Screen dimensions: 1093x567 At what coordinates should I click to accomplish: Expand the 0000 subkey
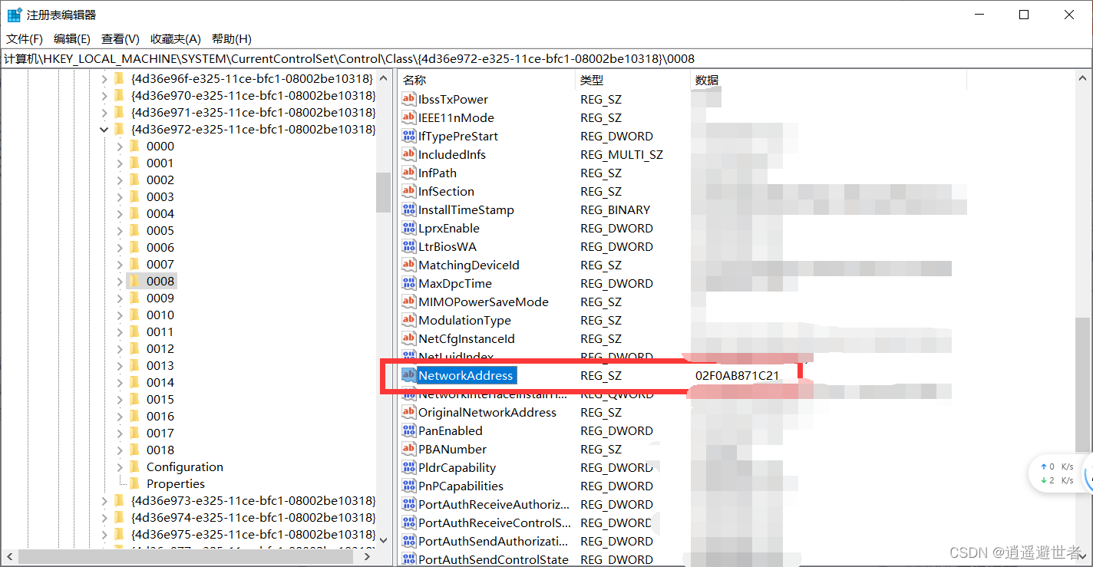120,146
